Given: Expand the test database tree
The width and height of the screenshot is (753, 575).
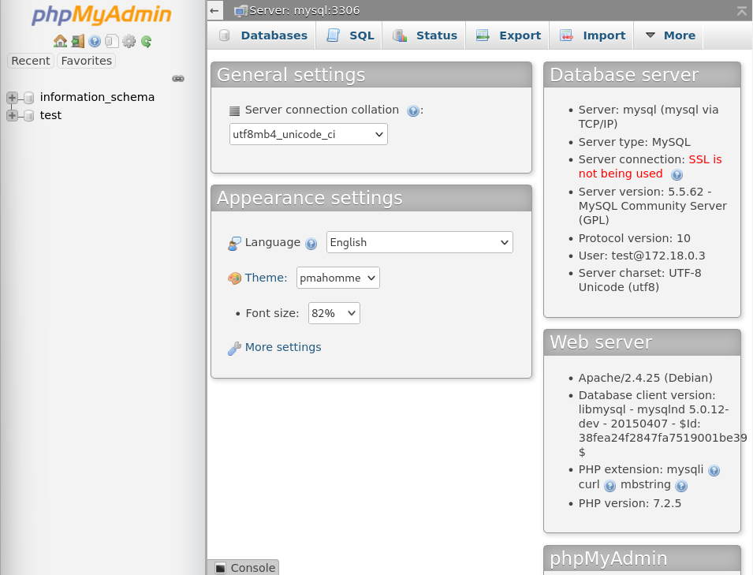Looking at the screenshot, I should pyautogui.click(x=12, y=115).
